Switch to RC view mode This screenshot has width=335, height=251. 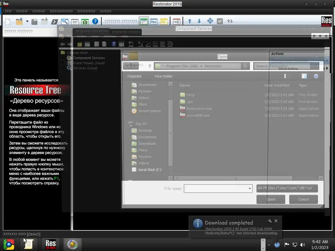pos(164,22)
